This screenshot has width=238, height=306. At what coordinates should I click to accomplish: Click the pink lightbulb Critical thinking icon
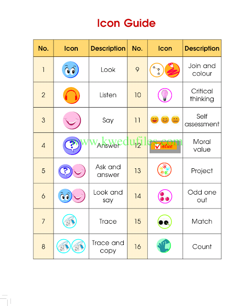click(165, 95)
